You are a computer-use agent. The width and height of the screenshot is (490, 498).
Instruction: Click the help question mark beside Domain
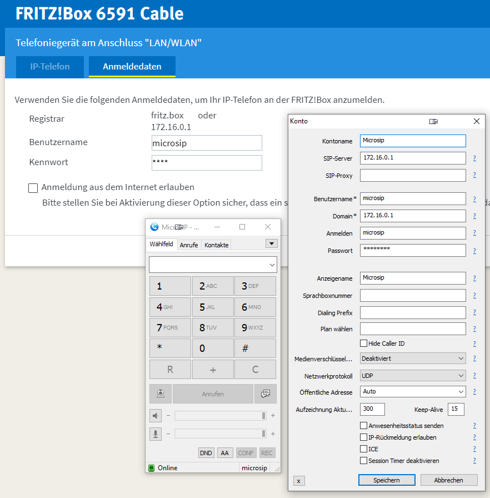coord(474,216)
